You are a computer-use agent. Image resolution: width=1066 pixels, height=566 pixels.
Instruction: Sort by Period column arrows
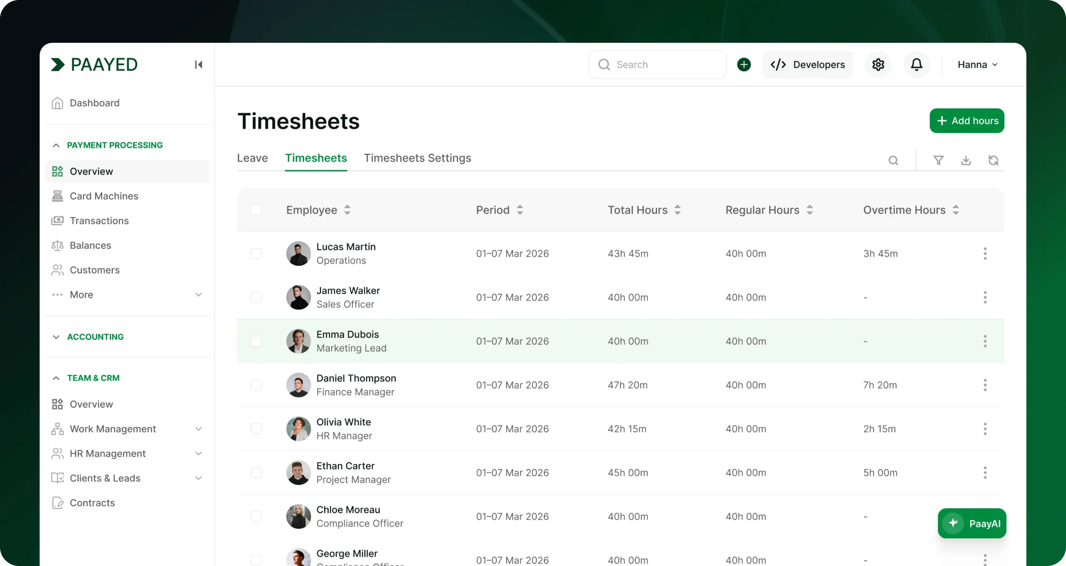[520, 210]
